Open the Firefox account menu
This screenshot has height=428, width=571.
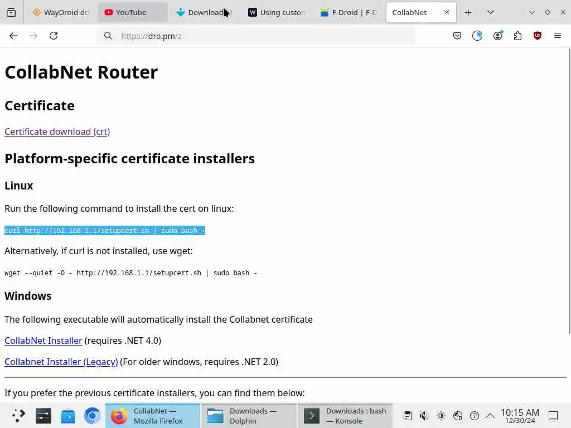click(x=497, y=36)
